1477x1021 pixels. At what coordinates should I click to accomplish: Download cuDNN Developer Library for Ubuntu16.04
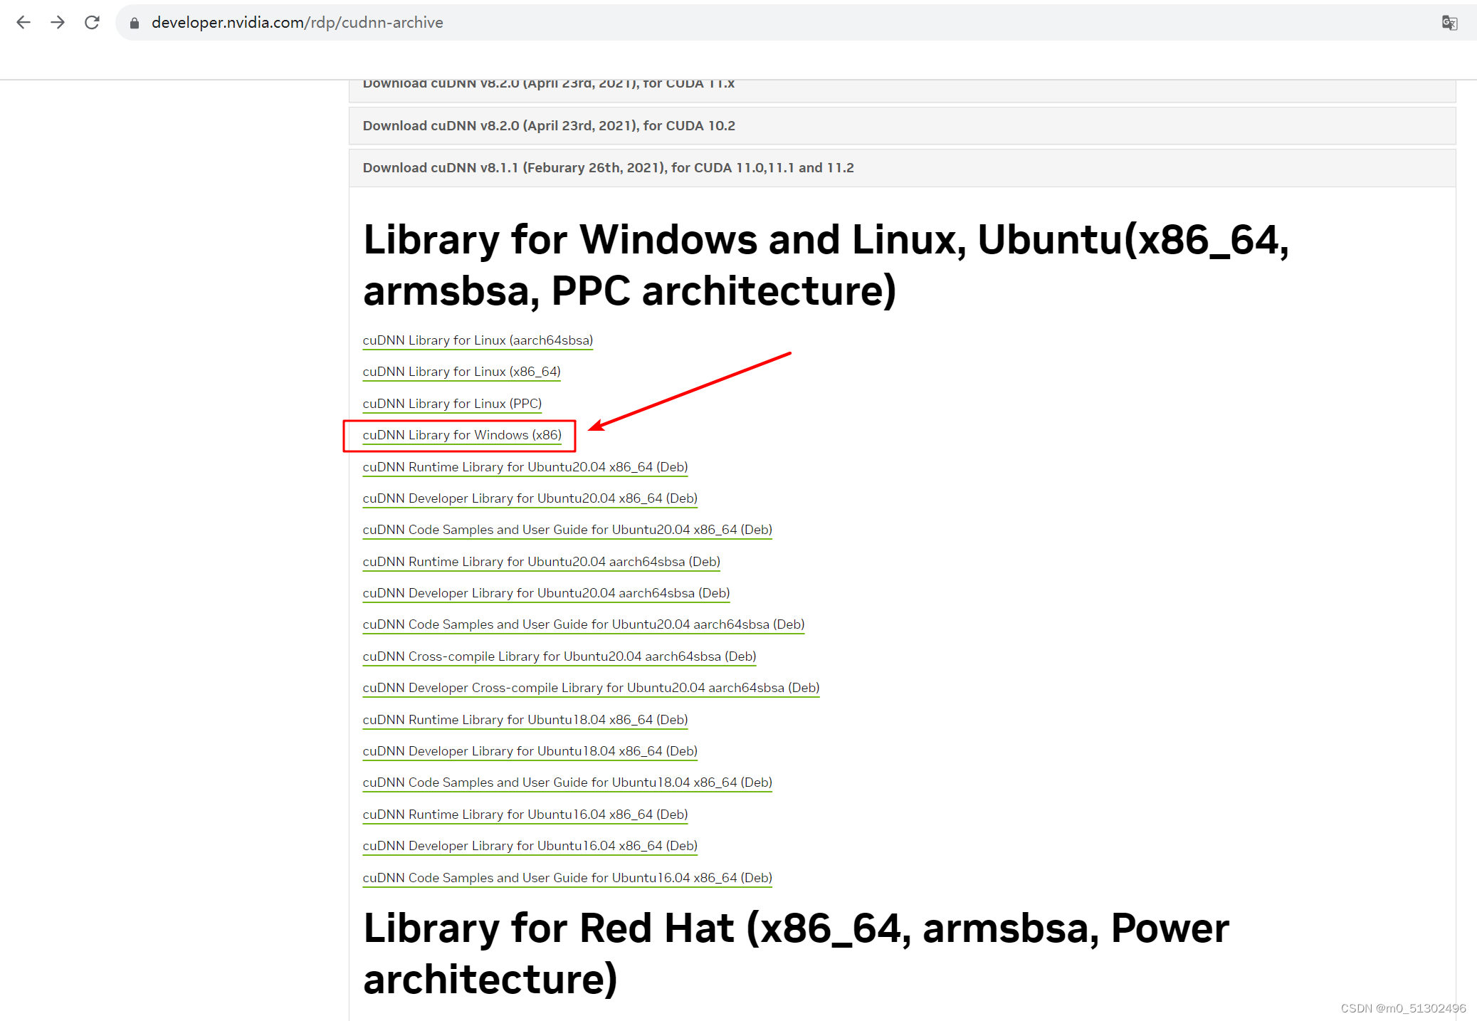[x=530, y=846]
